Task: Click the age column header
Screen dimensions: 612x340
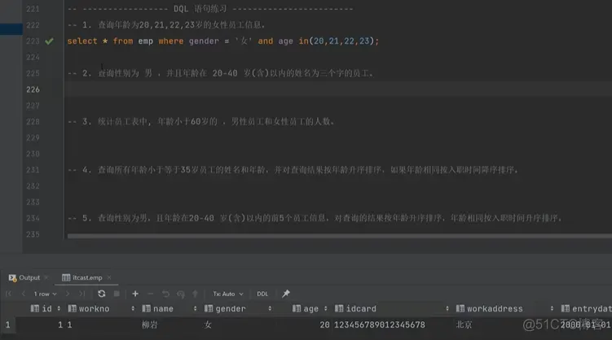Action: [x=310, y=308]
